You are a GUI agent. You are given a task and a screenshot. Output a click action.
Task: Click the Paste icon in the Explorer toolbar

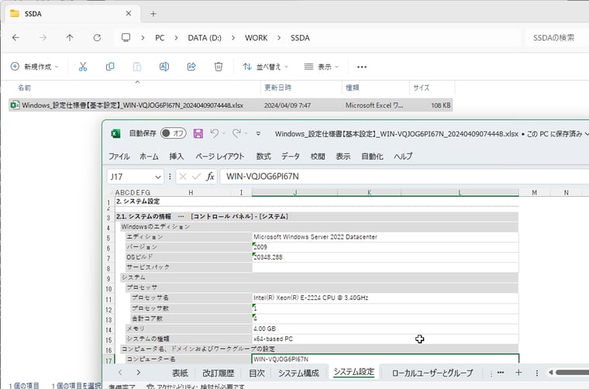coord(137,67)
